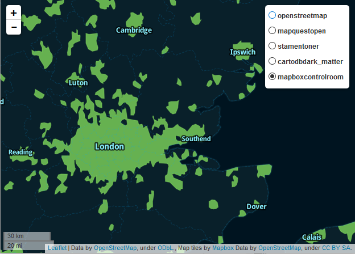Choose the stamentoner base layer

(272, 46)
